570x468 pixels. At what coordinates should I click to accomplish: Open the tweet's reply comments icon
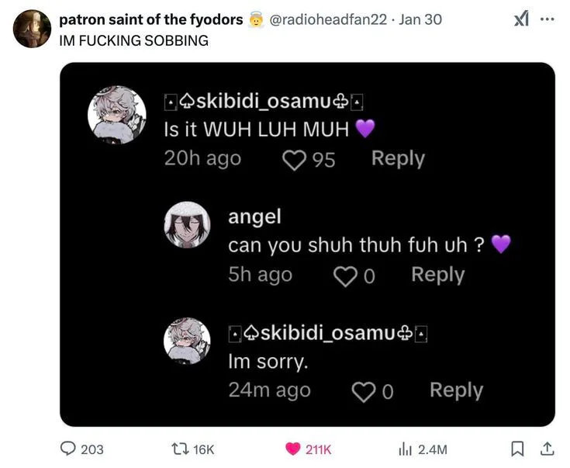tap(70, 449)
